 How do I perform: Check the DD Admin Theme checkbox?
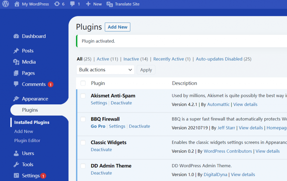(x=83, y=166)
